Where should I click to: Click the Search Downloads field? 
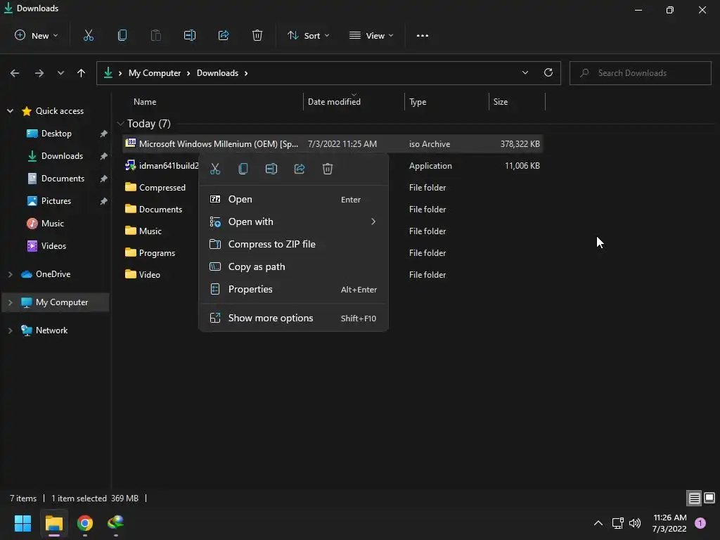tap(640, 73)
